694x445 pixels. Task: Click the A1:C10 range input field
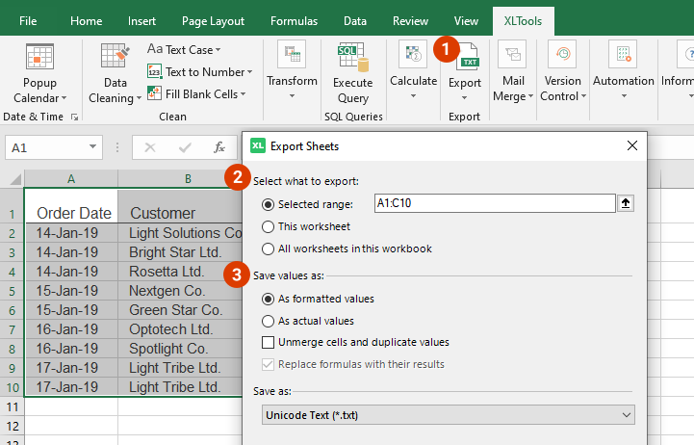pyautogui.click(x=495, y=203)
